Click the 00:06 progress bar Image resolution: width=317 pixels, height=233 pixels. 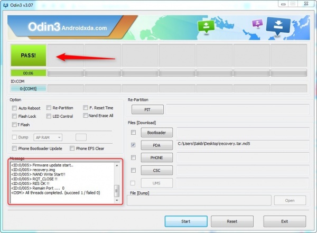pos(29,73)
